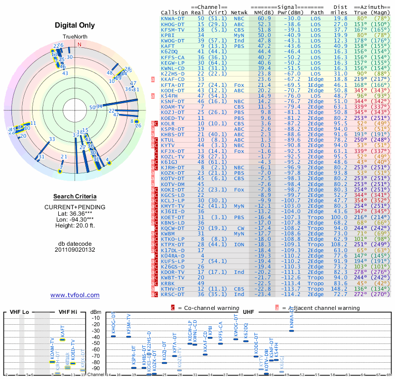Image resolution: width=395 pixels, height=379 pixels.
Task: Click channel 43 label on the radar plot
Action: point(65,73)
